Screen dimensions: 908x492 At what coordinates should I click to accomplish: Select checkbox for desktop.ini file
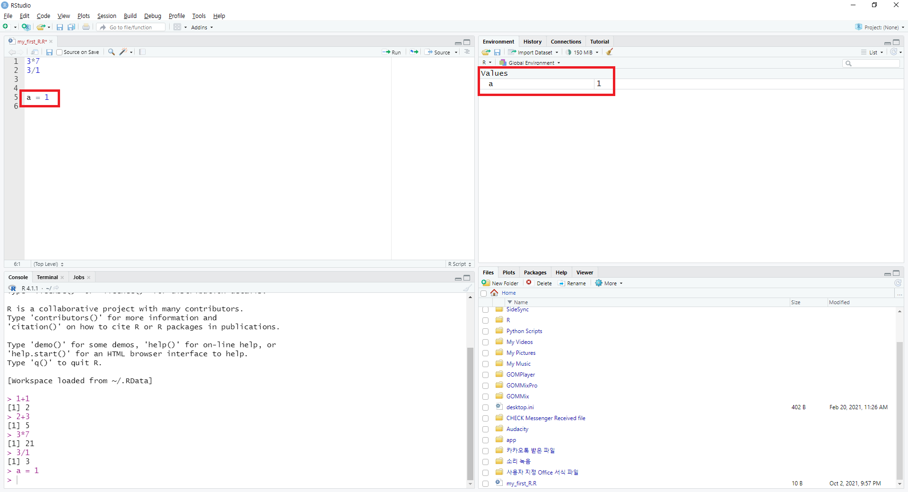click(485, 407)
